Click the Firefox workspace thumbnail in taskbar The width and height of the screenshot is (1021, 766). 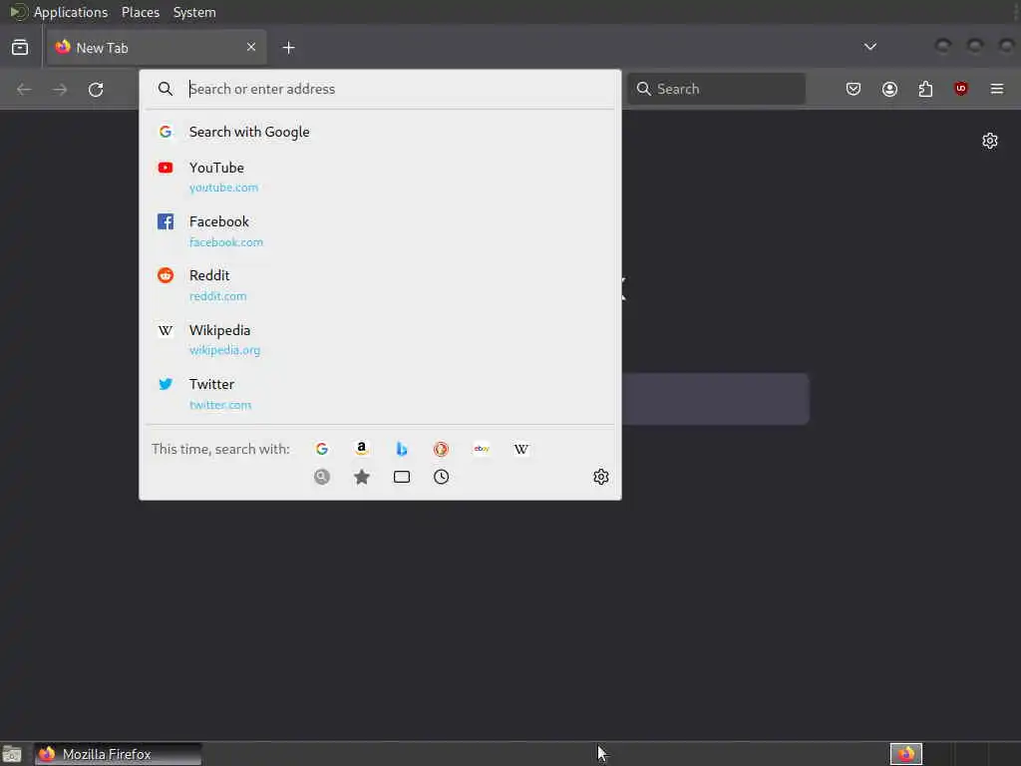click(905, 754)
